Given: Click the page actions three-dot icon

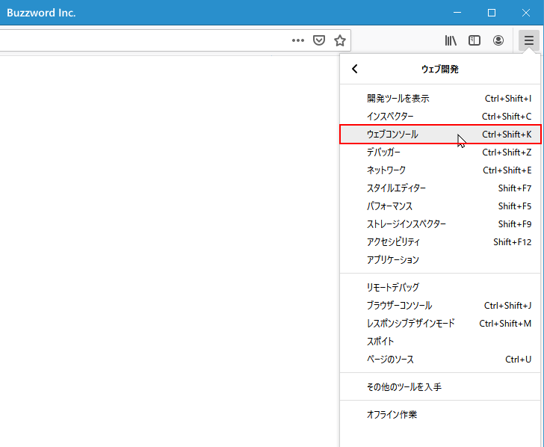Looking at the screenshot, I should pyautogui.click(x=297, y=40).
